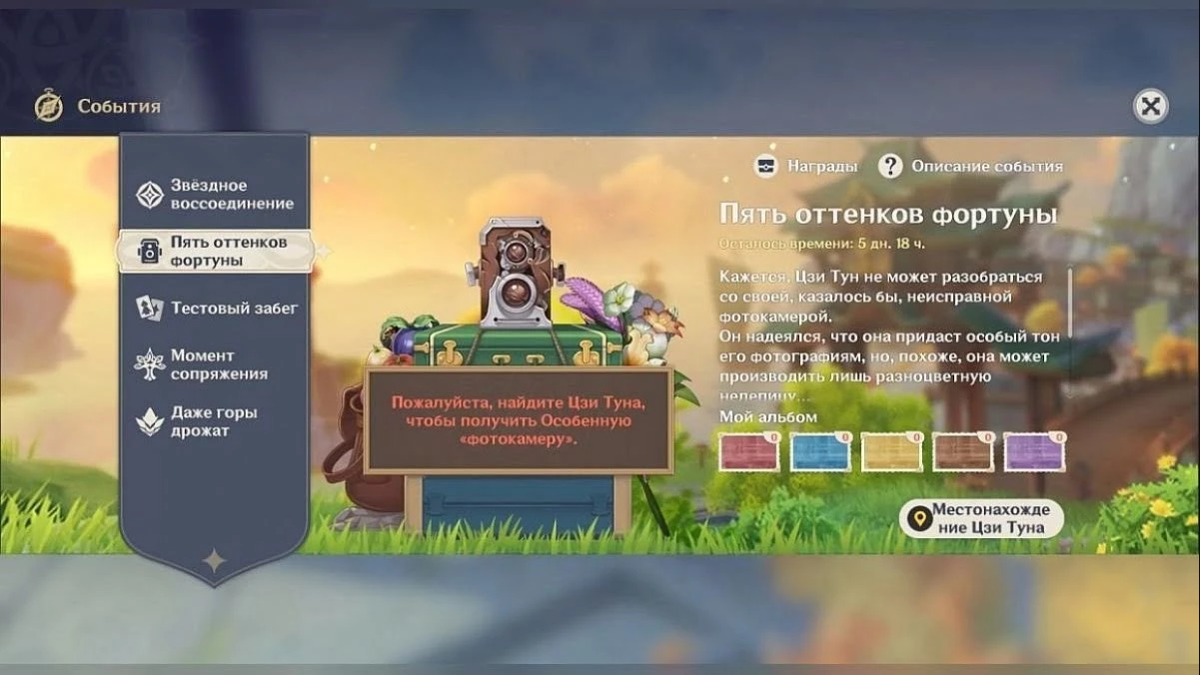Open the Награды rewards link
The height and width of the screenshot is (675, 1200).
821,166
